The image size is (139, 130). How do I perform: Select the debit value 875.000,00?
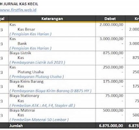(113, 53)
